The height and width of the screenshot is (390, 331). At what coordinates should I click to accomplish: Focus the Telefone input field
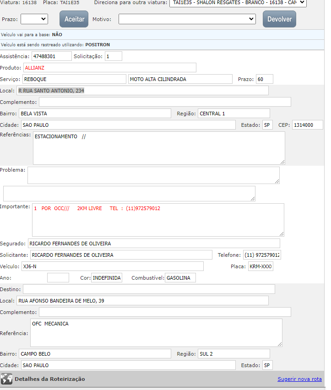pos(262,255)
